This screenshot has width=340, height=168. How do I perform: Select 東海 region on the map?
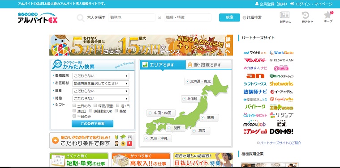200,130
